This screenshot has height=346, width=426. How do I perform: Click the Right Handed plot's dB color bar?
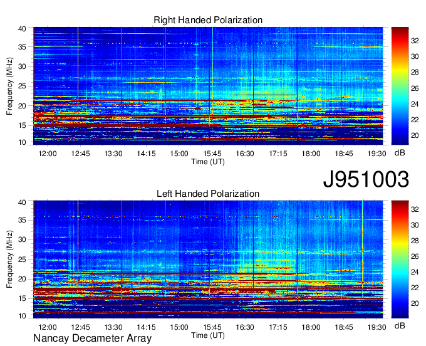[400, 86]
